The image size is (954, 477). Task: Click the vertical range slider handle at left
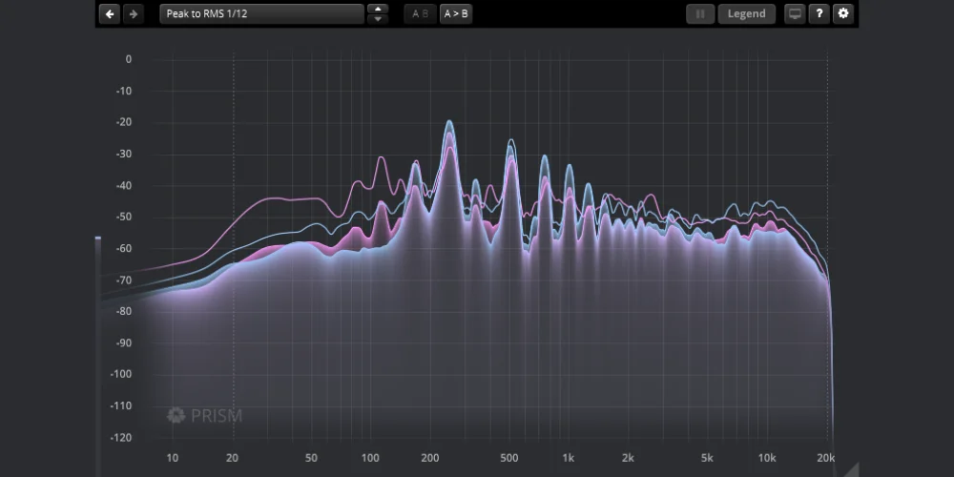point(97,239)
